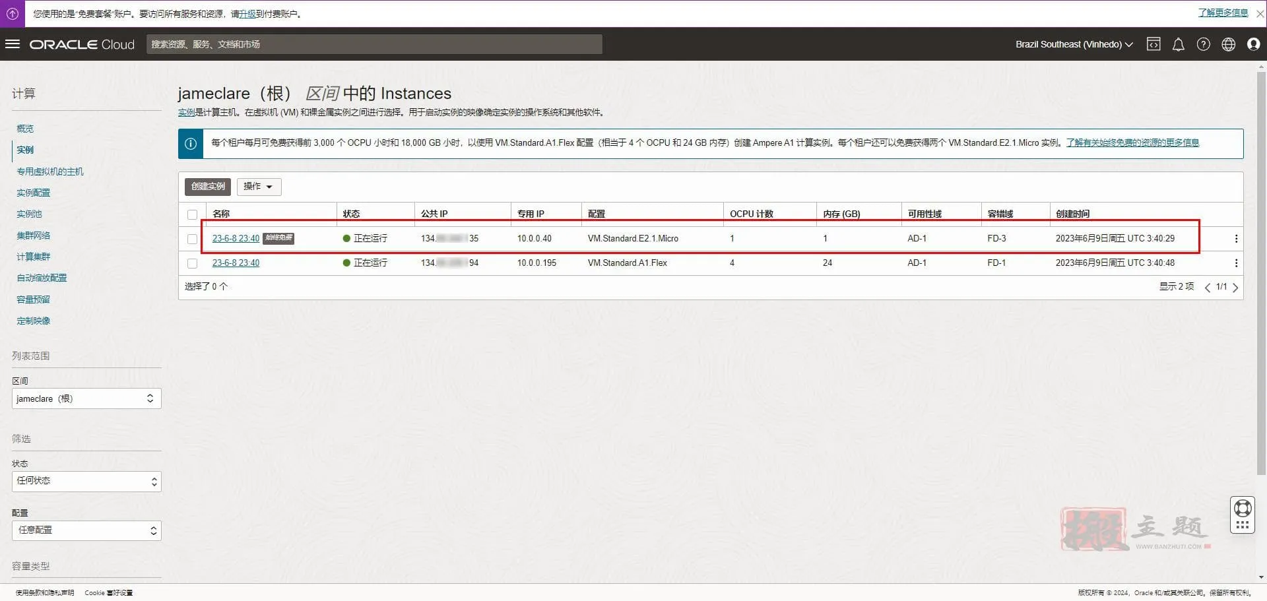The height and width of the screenshot is (601, 1267).
Task: Click the VM.Standard.E2.1.Micro cell
Action: [633, 239]
